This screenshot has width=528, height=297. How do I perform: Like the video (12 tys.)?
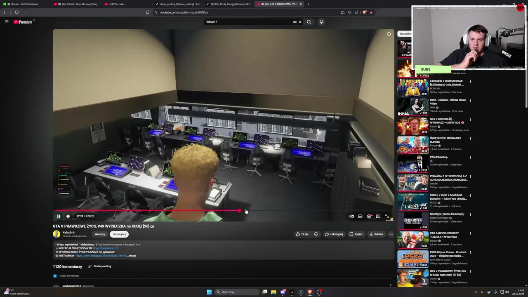(x=302, y=234)
